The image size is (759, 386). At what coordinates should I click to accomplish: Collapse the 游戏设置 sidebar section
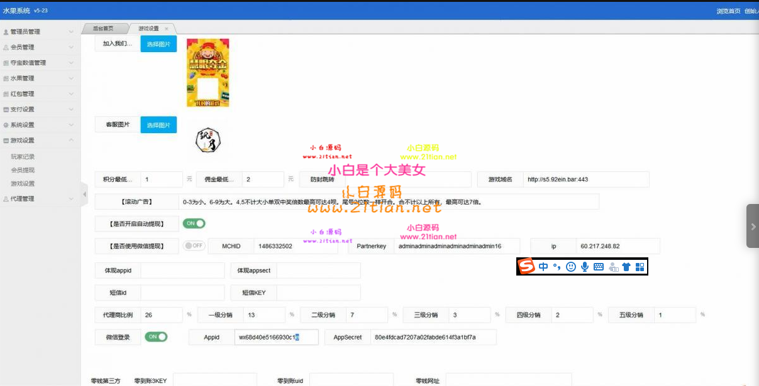tap(23, 141)
